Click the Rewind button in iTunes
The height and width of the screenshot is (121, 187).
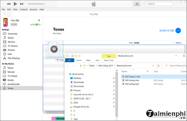(9, 4)
